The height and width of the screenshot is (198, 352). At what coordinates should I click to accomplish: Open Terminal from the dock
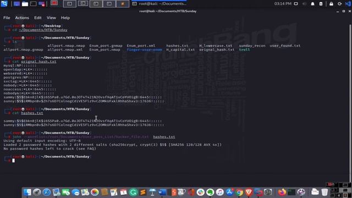291,192
